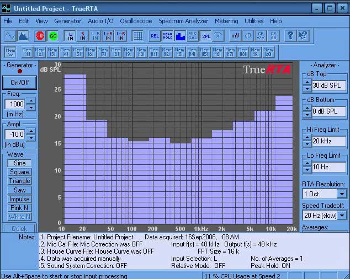Select Pink N noise waveform
This screenshot has width=350, height=279.
[19, 208]
